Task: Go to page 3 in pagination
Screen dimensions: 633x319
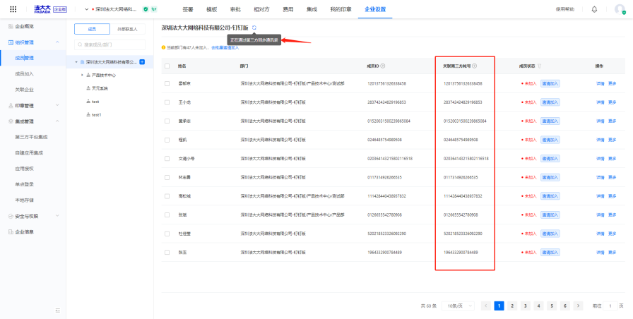Action: click(x=525, y=306)
